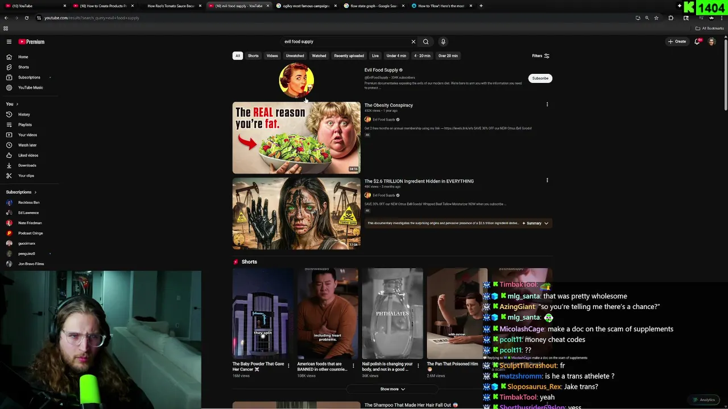Screen dimensions: 728x409
Task: Open The Obesity Conspiracy video title
Action: pyautogui.click(x=388, y=105)
